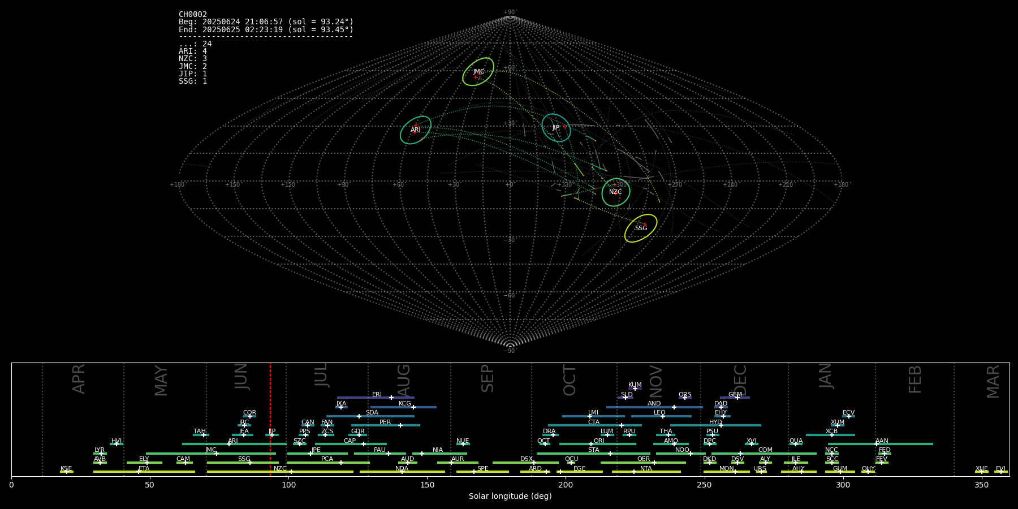The height and width of the screenshot is (509, 1018).
Task: Click the LYR shower label in the timeline
Action: click(x=100, y=450)
